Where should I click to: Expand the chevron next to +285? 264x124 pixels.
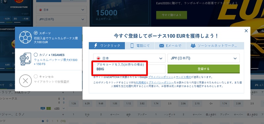(x=63, y=108)
